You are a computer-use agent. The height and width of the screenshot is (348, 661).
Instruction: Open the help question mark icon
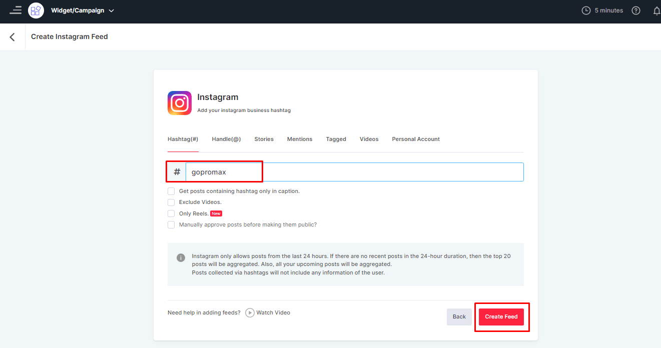point(636,10)
